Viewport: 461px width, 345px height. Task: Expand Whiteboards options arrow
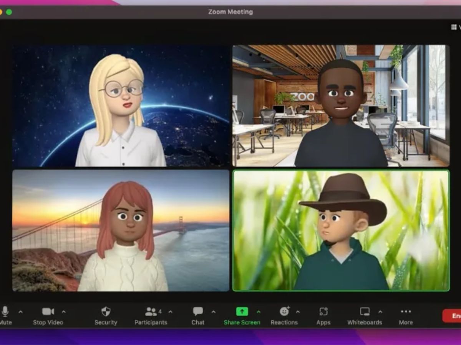[x=380, y=312]
